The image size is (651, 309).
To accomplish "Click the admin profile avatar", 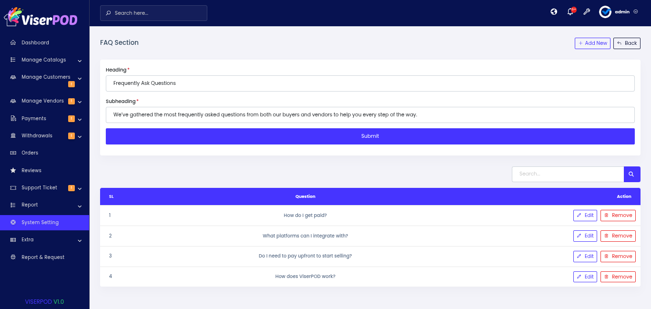I will tap(605, 12).
